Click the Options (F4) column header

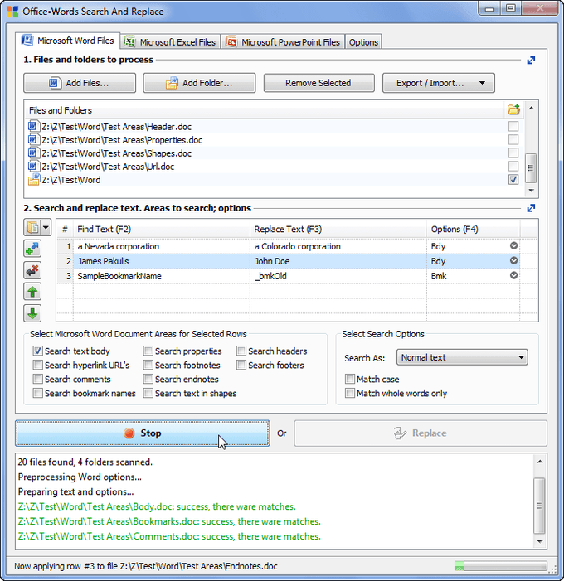pos(473,229)
